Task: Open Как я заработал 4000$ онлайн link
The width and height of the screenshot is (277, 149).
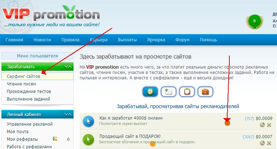Action: pos(131,118)
